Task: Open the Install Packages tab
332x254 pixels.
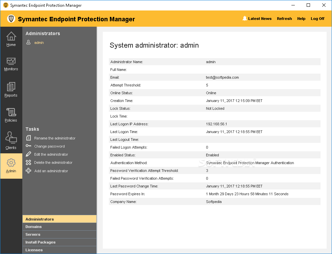Action: [41, 242]
